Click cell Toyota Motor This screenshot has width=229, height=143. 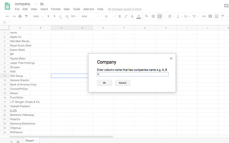[x=20, y=59]
